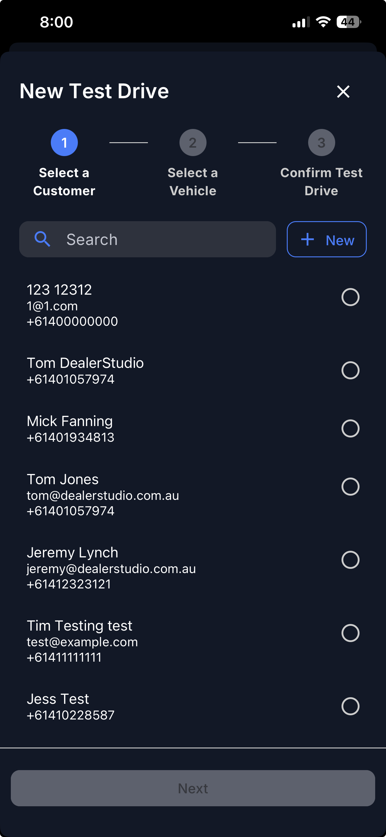Choose Jeremy Lynch radio button

tap(350, 560)
